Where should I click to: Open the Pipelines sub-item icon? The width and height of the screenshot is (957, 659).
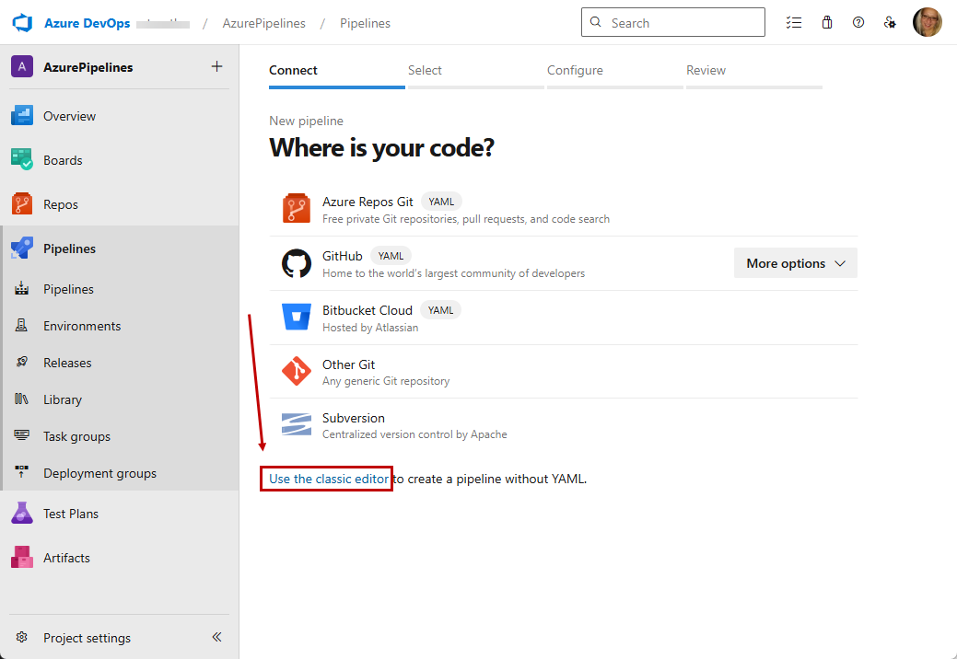point(22,288)
